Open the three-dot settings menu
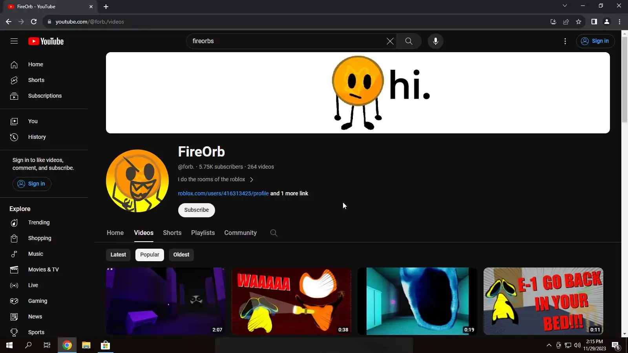The width and height of the screenshot is (628, 353). (x=565, y=41)
